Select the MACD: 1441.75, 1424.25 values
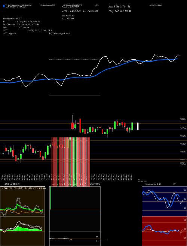The image size is (187, 246). click(x=21, y=25)
